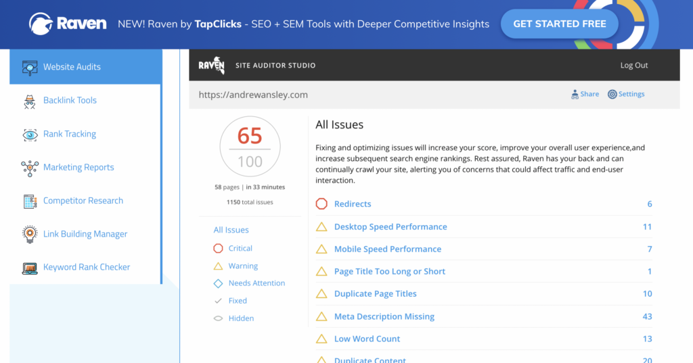The width and height of the screenshot is (693, 363).
Task: Show Hidden issues
Action: pos(242,318)
